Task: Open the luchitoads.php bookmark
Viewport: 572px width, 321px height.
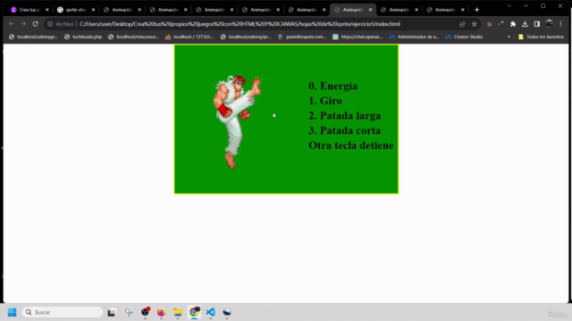Action: pos(83,37)
